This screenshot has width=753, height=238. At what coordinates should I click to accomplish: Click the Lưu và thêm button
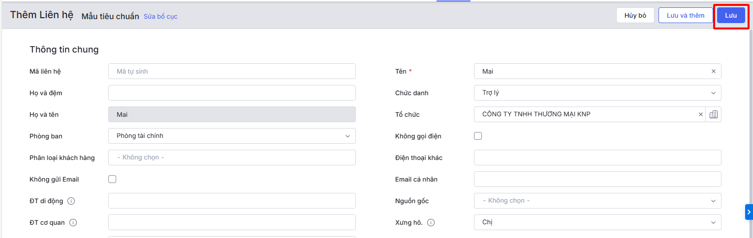[685, 15]
